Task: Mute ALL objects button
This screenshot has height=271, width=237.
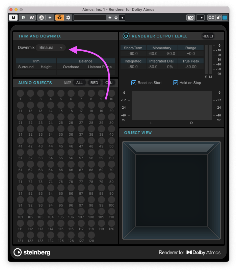Action: tap(80, 83)
